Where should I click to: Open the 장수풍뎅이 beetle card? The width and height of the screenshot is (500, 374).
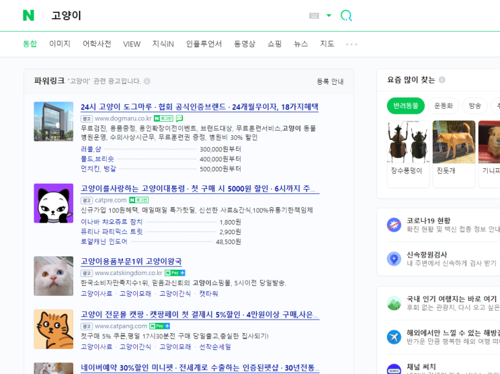pos(408,153)
